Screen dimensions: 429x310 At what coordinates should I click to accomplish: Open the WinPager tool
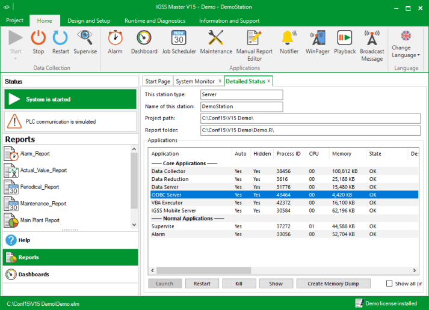(318, 38)
